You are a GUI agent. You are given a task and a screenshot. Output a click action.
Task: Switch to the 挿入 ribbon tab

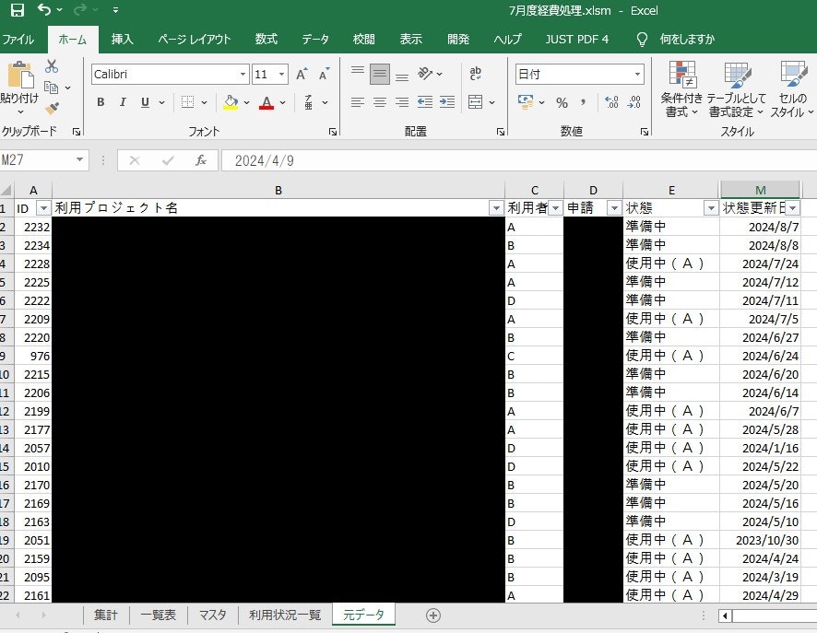(122, 39)
